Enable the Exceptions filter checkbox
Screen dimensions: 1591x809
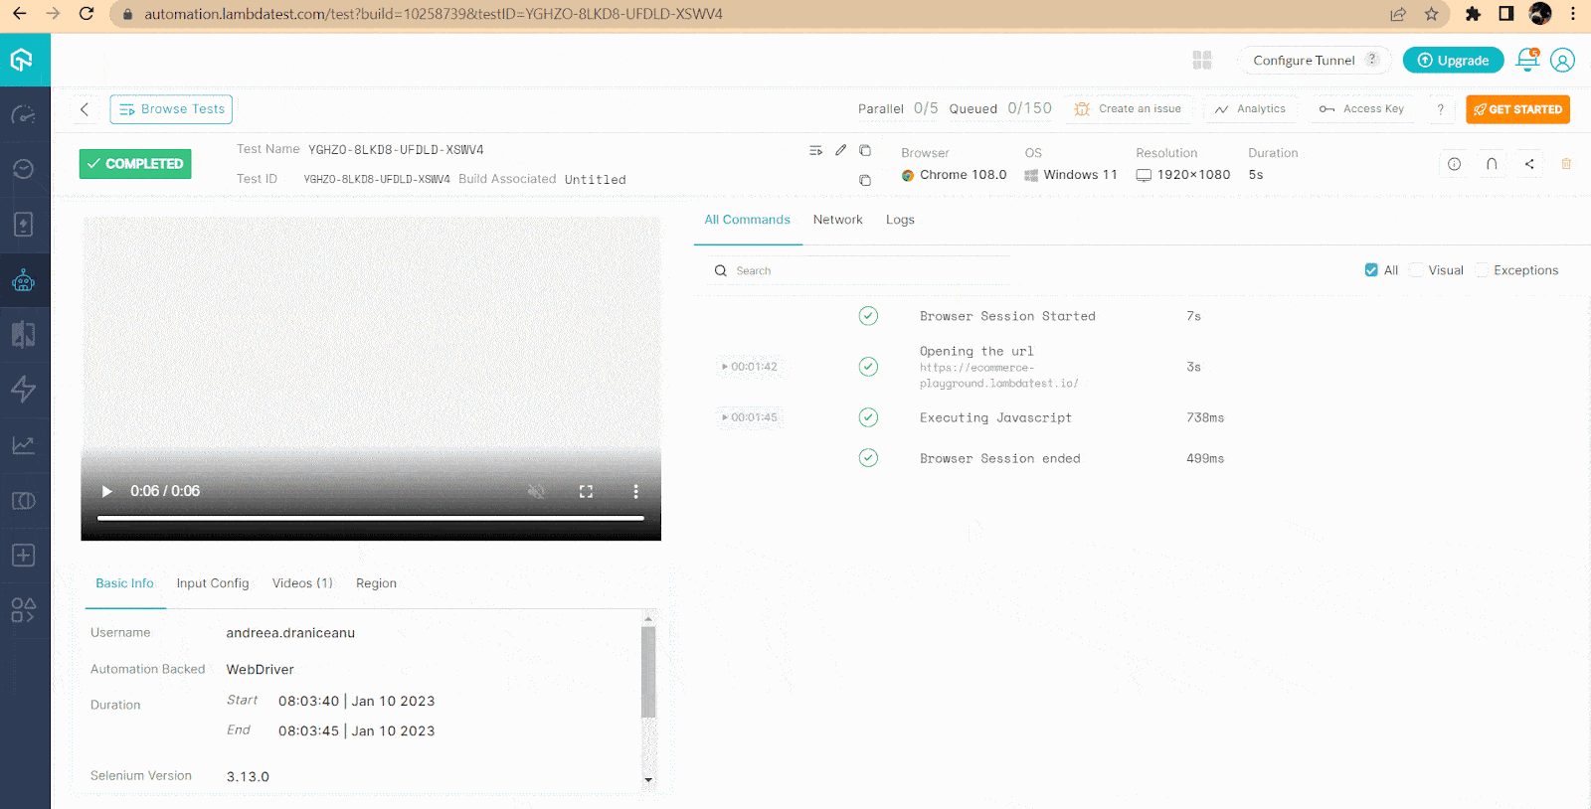(1482, 270)
